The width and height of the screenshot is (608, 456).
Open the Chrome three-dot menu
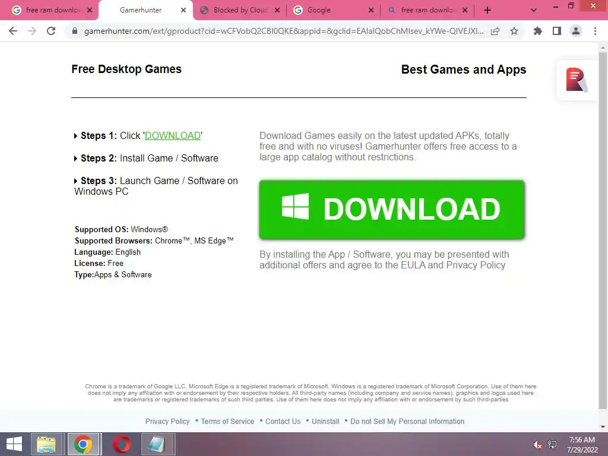coord(595,31)
